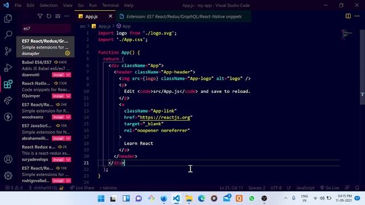
Task: Click the editor vertical scrollbar
Action: [363, 67]
